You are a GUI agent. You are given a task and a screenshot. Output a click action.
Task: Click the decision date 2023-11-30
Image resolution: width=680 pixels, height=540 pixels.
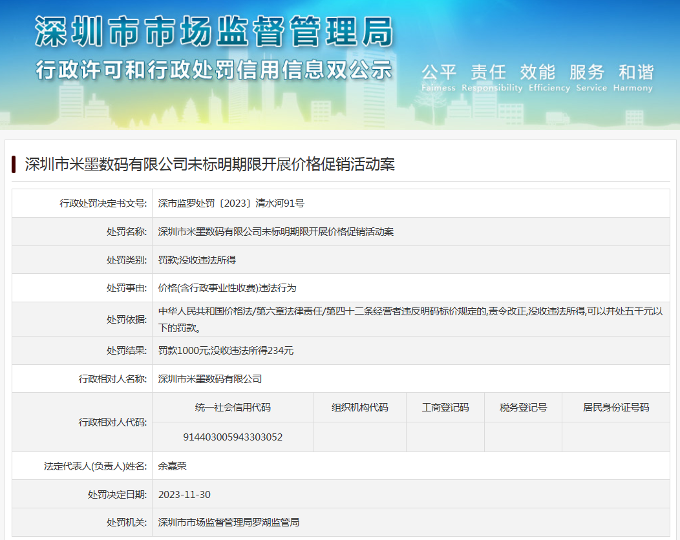(184, 495)
